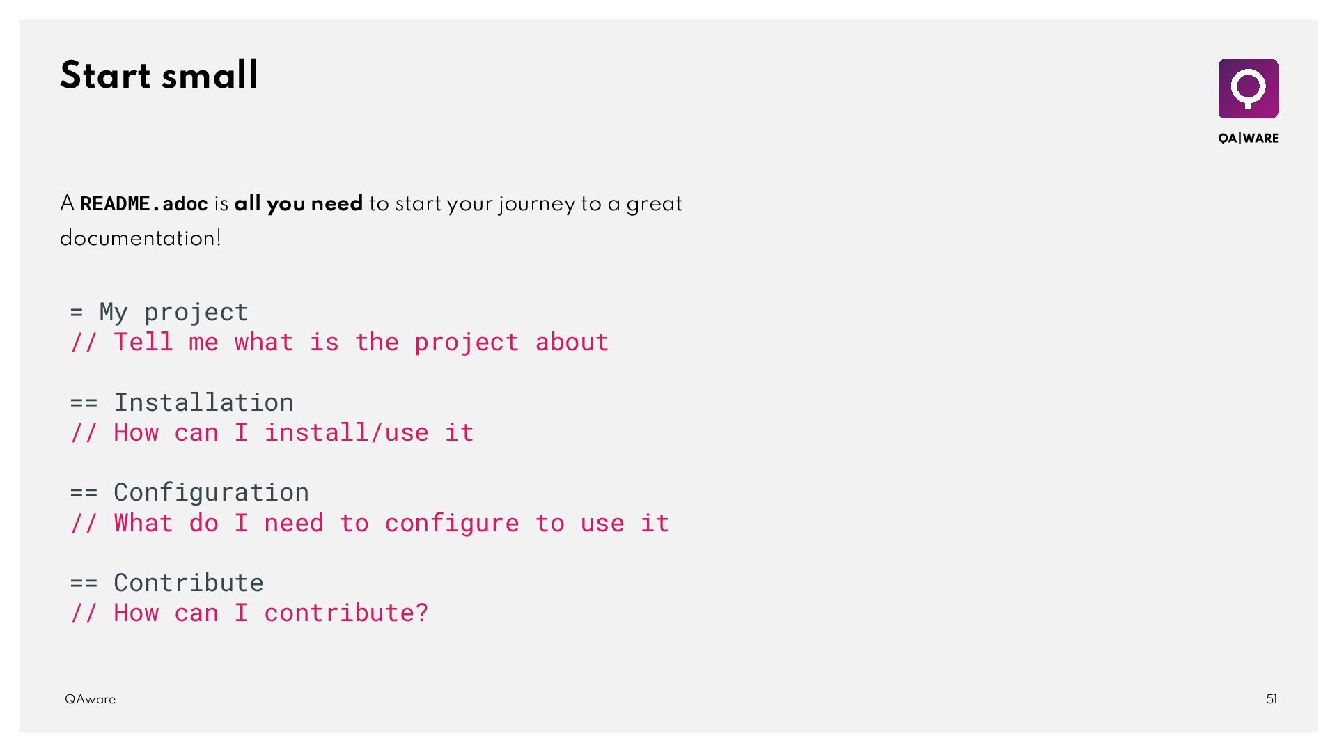Click the bold 'all you need' phrase

tap(298, 203)
